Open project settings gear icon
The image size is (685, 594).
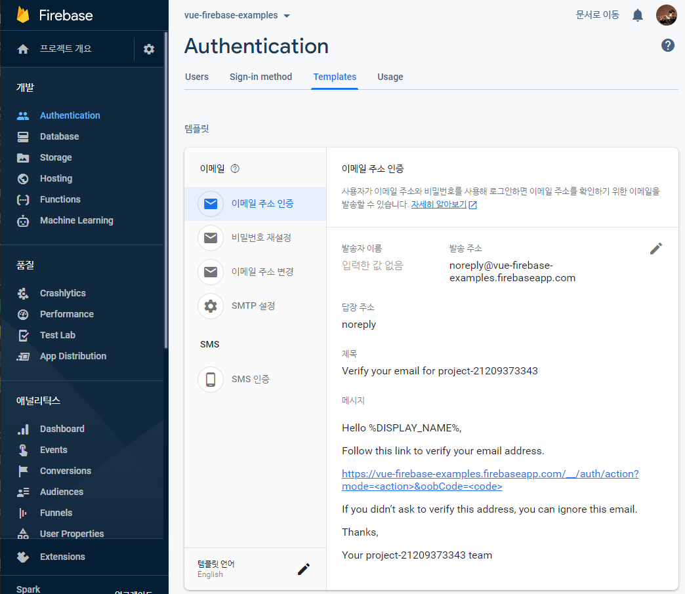coord(149,49)
